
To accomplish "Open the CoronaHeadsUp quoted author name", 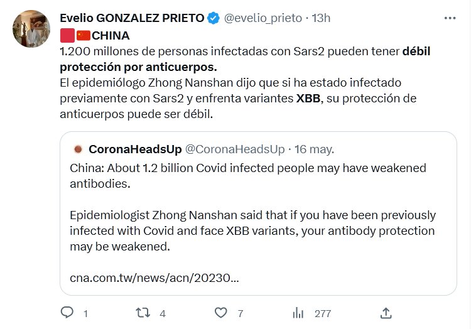I will (x=135, y=149).
